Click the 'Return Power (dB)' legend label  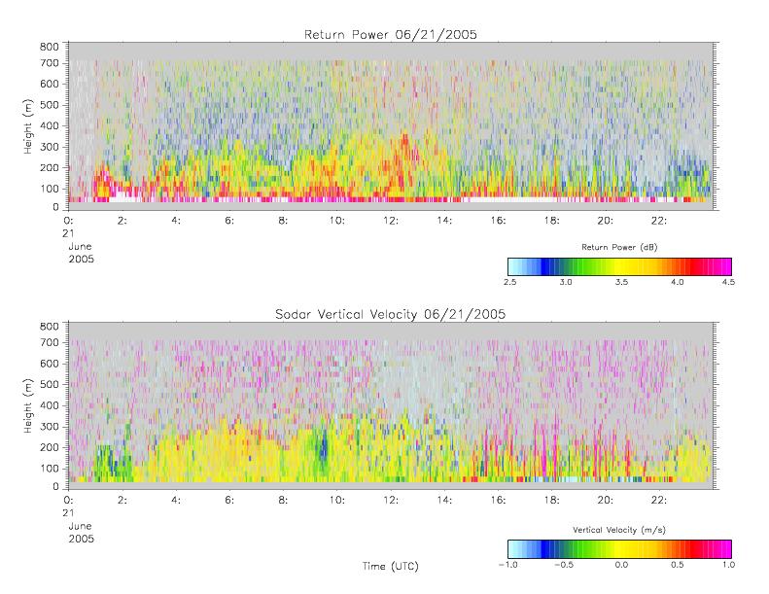click(619, 247)
